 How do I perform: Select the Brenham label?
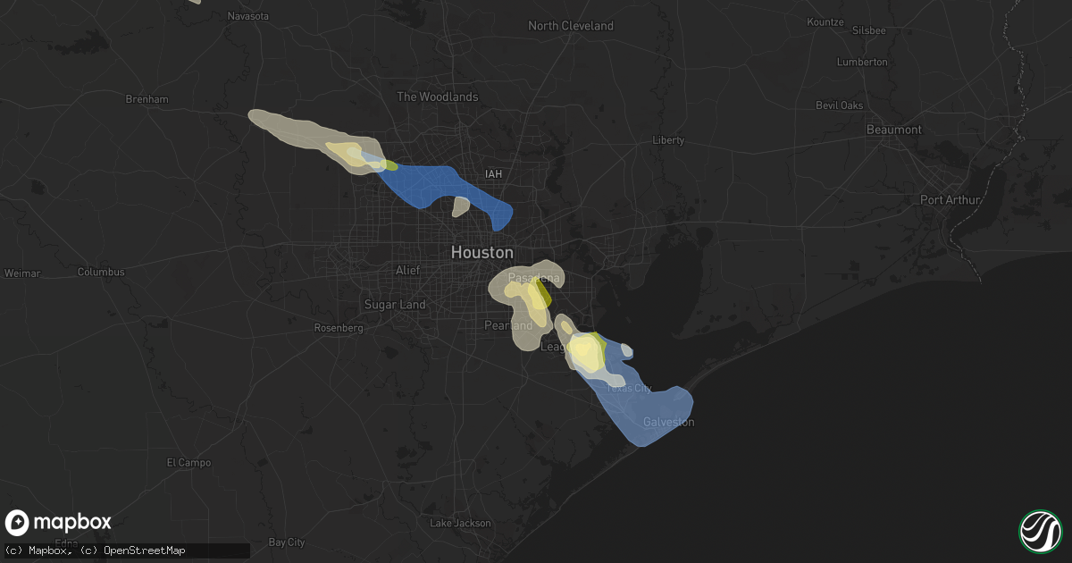pyautogui.click(x=147, y=99)
